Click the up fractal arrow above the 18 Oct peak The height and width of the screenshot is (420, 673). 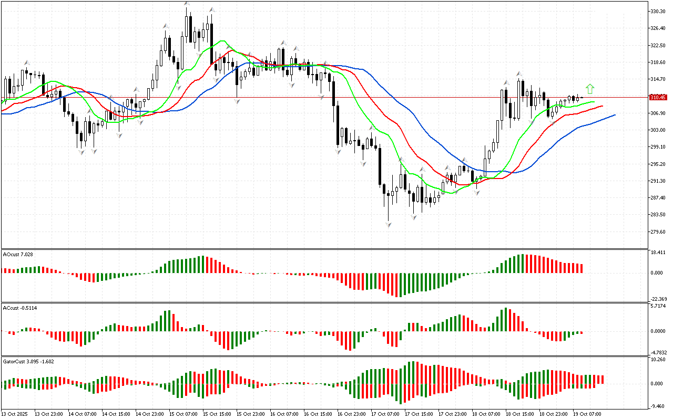click(x=519, y=75)
